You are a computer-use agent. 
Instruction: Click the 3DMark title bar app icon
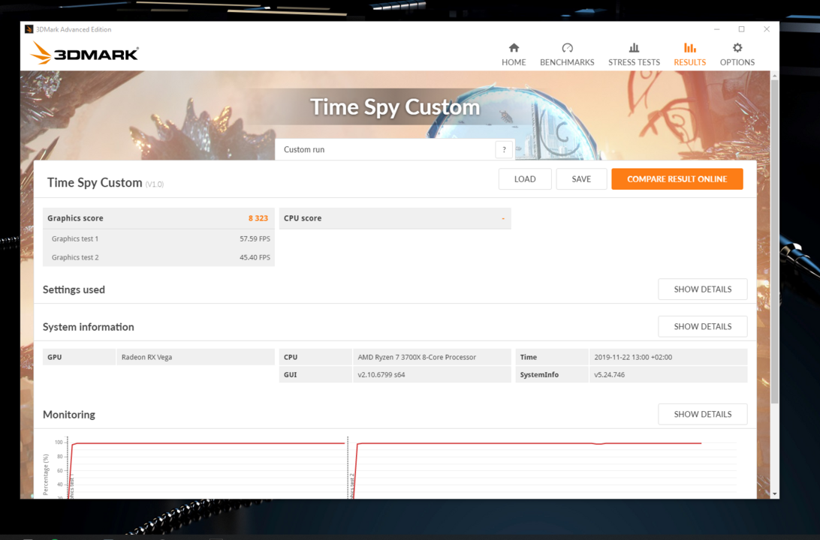(x=29, y=29)
